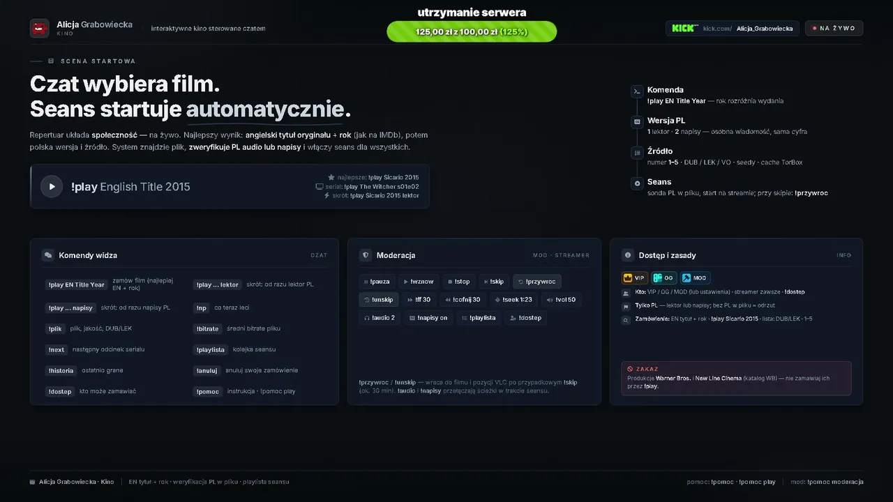
Task: Click the flag icon beside Tylko PL
Action: pos(626,306)
